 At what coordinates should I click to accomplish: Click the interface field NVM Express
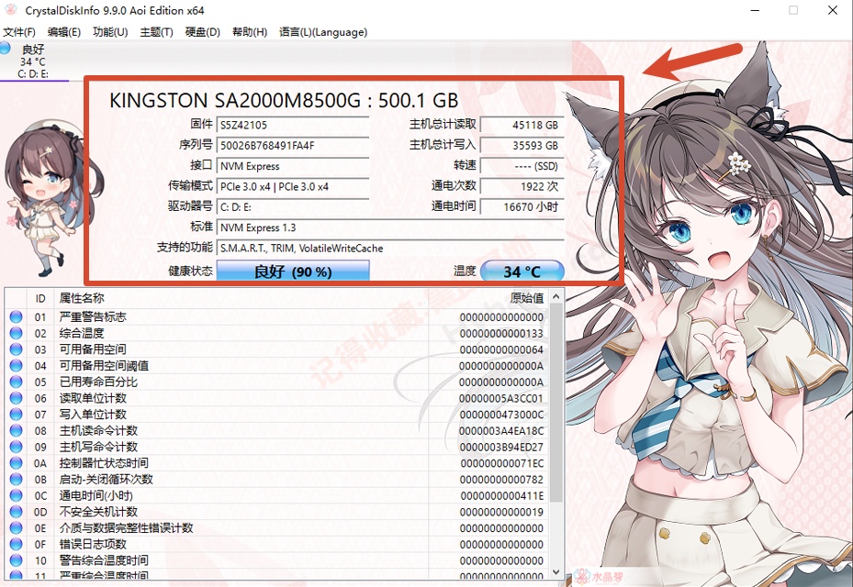[x=293, y=166]
